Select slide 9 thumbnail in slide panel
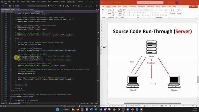The width and height of the screenshot is (199, 112). (104, 47)
